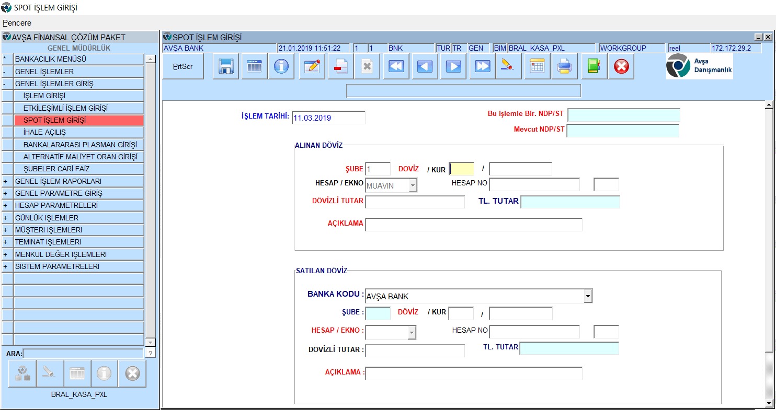
Task: Click the yellow DOVİZ / KUR field
Action: click(462, 169)
